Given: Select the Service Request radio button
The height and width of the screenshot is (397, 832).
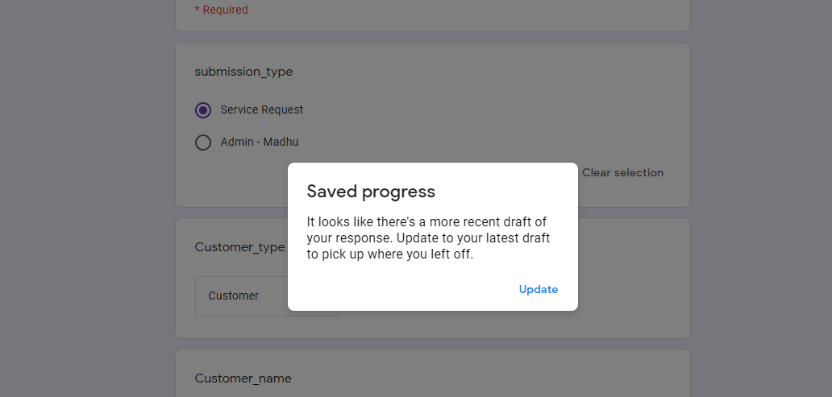Looking at the screenshot, I should (203, 110).
